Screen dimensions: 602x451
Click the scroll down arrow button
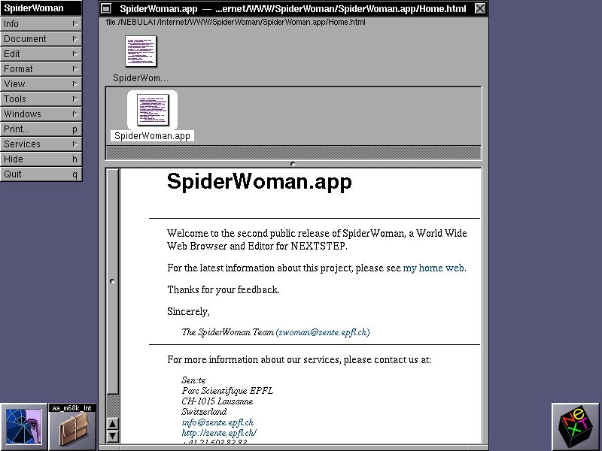tap(112, 436)
